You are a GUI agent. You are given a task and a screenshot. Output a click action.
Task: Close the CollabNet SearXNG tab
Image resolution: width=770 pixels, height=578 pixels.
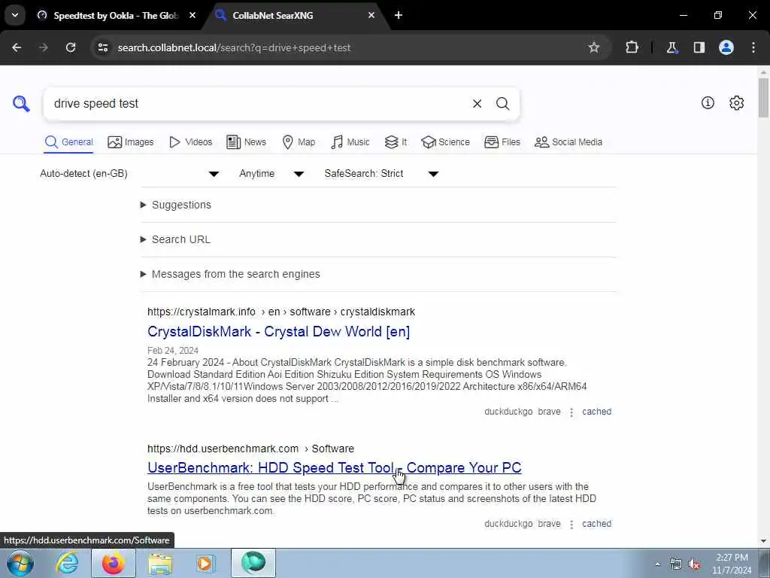click(371, 15)
